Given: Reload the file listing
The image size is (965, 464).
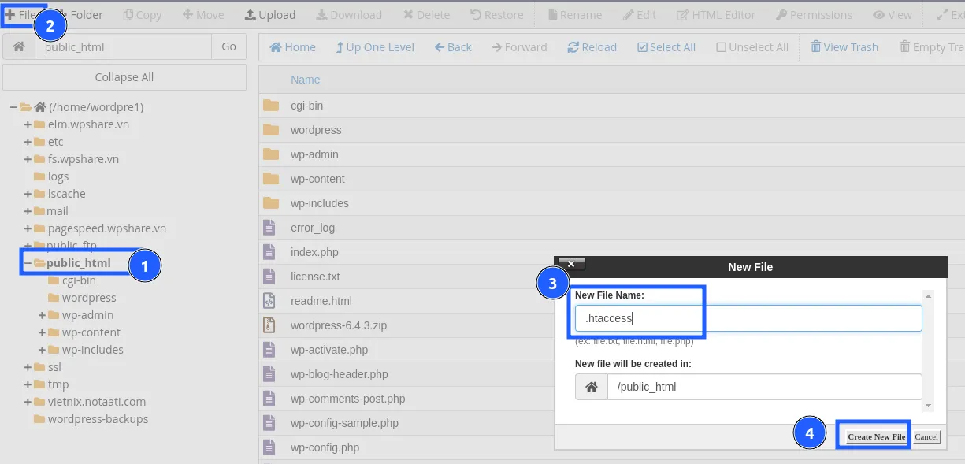Looking at the screenshot, I should point(592,47).
